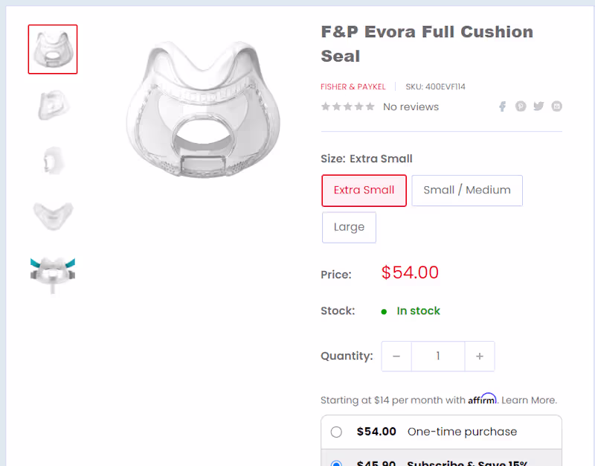The image size is (595, 466).
Task: Decrease quantity with minus button
Action: click(x=396, y=357)
